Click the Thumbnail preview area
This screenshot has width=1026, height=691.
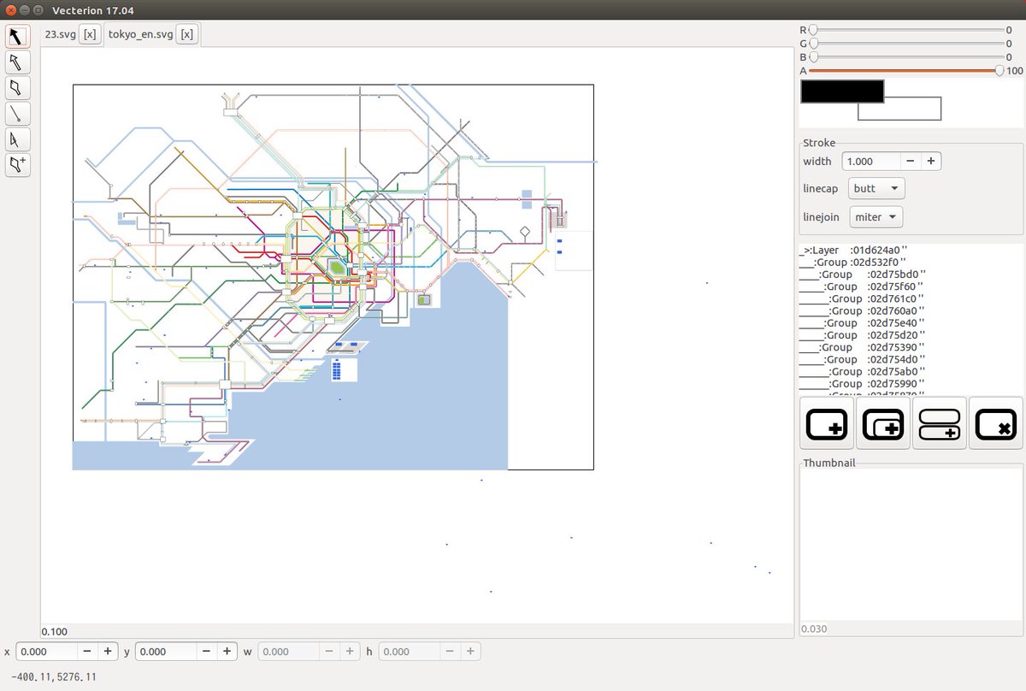click(x=911, y=545)
